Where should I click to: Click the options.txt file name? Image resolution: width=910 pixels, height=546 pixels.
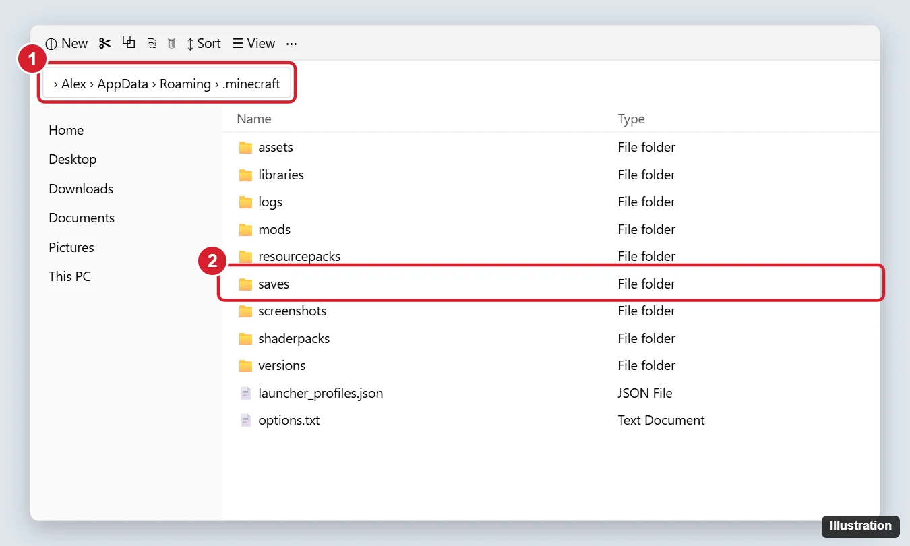coord(289,420)
